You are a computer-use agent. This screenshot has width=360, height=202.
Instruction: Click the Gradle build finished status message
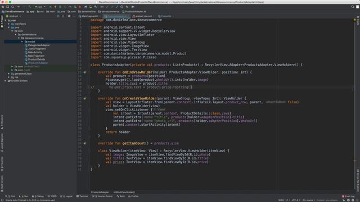click(30, 200)
